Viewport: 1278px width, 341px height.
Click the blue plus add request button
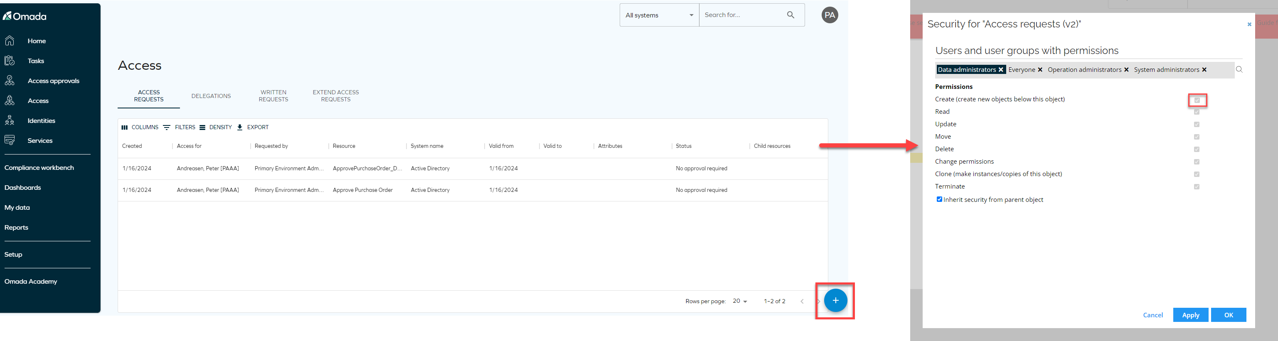(x=835, y=300)
